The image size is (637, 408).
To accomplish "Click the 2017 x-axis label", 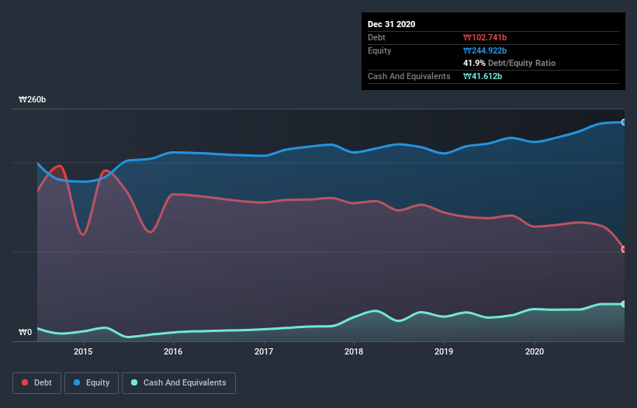I will click(264, 351).
